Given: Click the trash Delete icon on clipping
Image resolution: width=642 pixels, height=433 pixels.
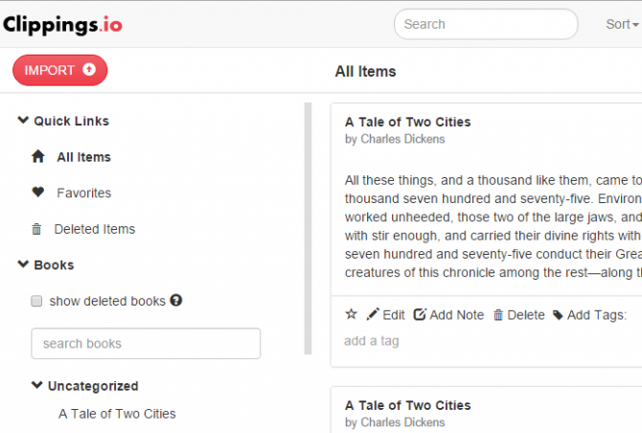Looking at the screenshot, I should coord(498,315).
